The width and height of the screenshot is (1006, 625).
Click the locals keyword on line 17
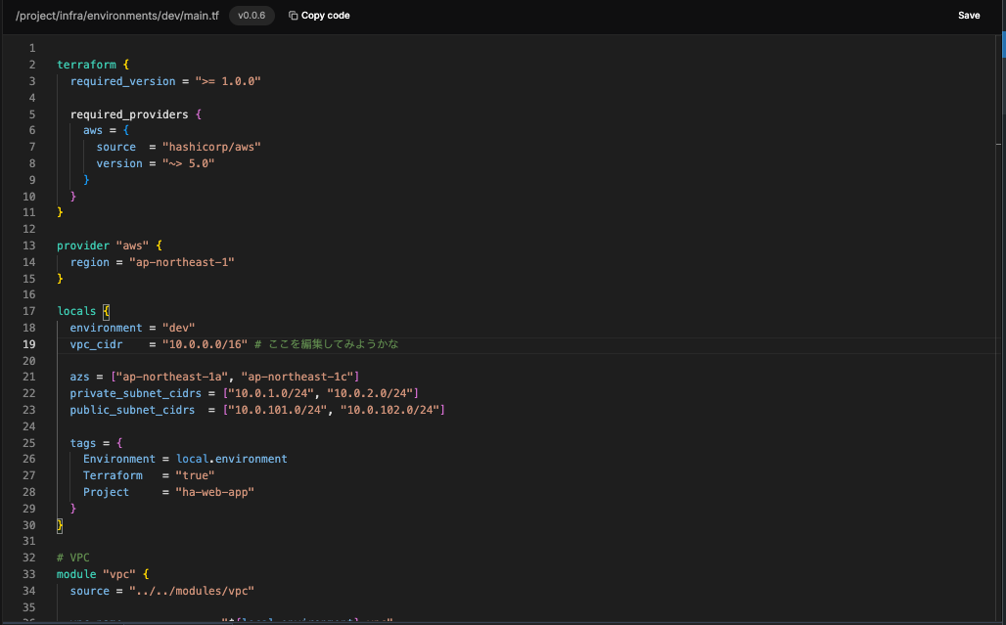pyautogui.click(x=76, y=311)
